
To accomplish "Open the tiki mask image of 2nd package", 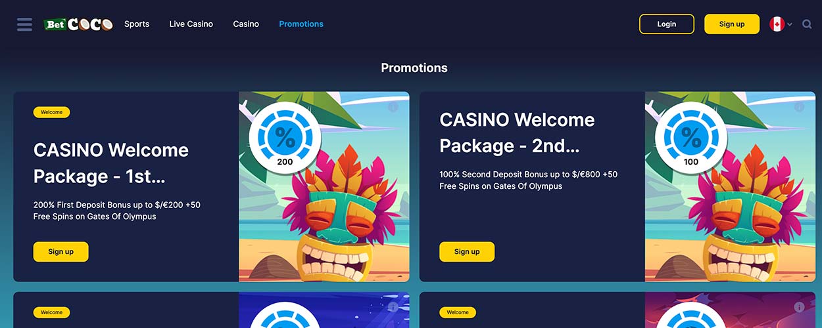I will click(731, 187).
